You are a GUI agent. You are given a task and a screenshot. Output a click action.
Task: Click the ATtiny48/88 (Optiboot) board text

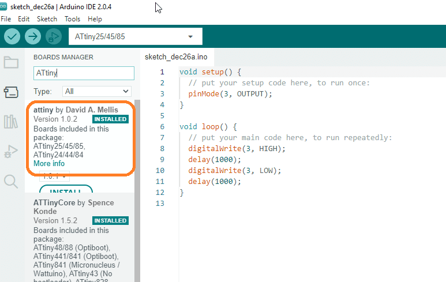[72, 247]
